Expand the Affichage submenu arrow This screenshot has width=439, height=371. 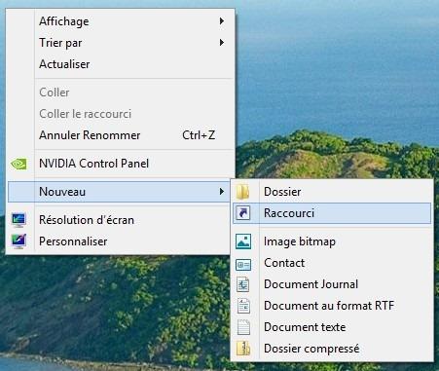coord(222,21)
